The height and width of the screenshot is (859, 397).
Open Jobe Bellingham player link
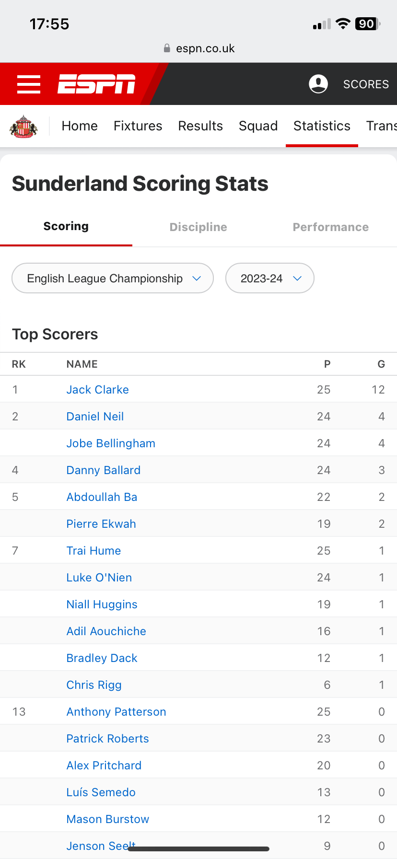click(111, 443)
